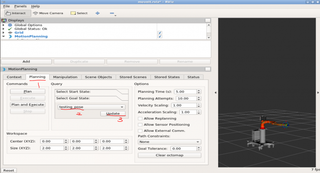Enable the Allow Replanning checkbox
Screen dimensions: 320x173
pos(140,119)
